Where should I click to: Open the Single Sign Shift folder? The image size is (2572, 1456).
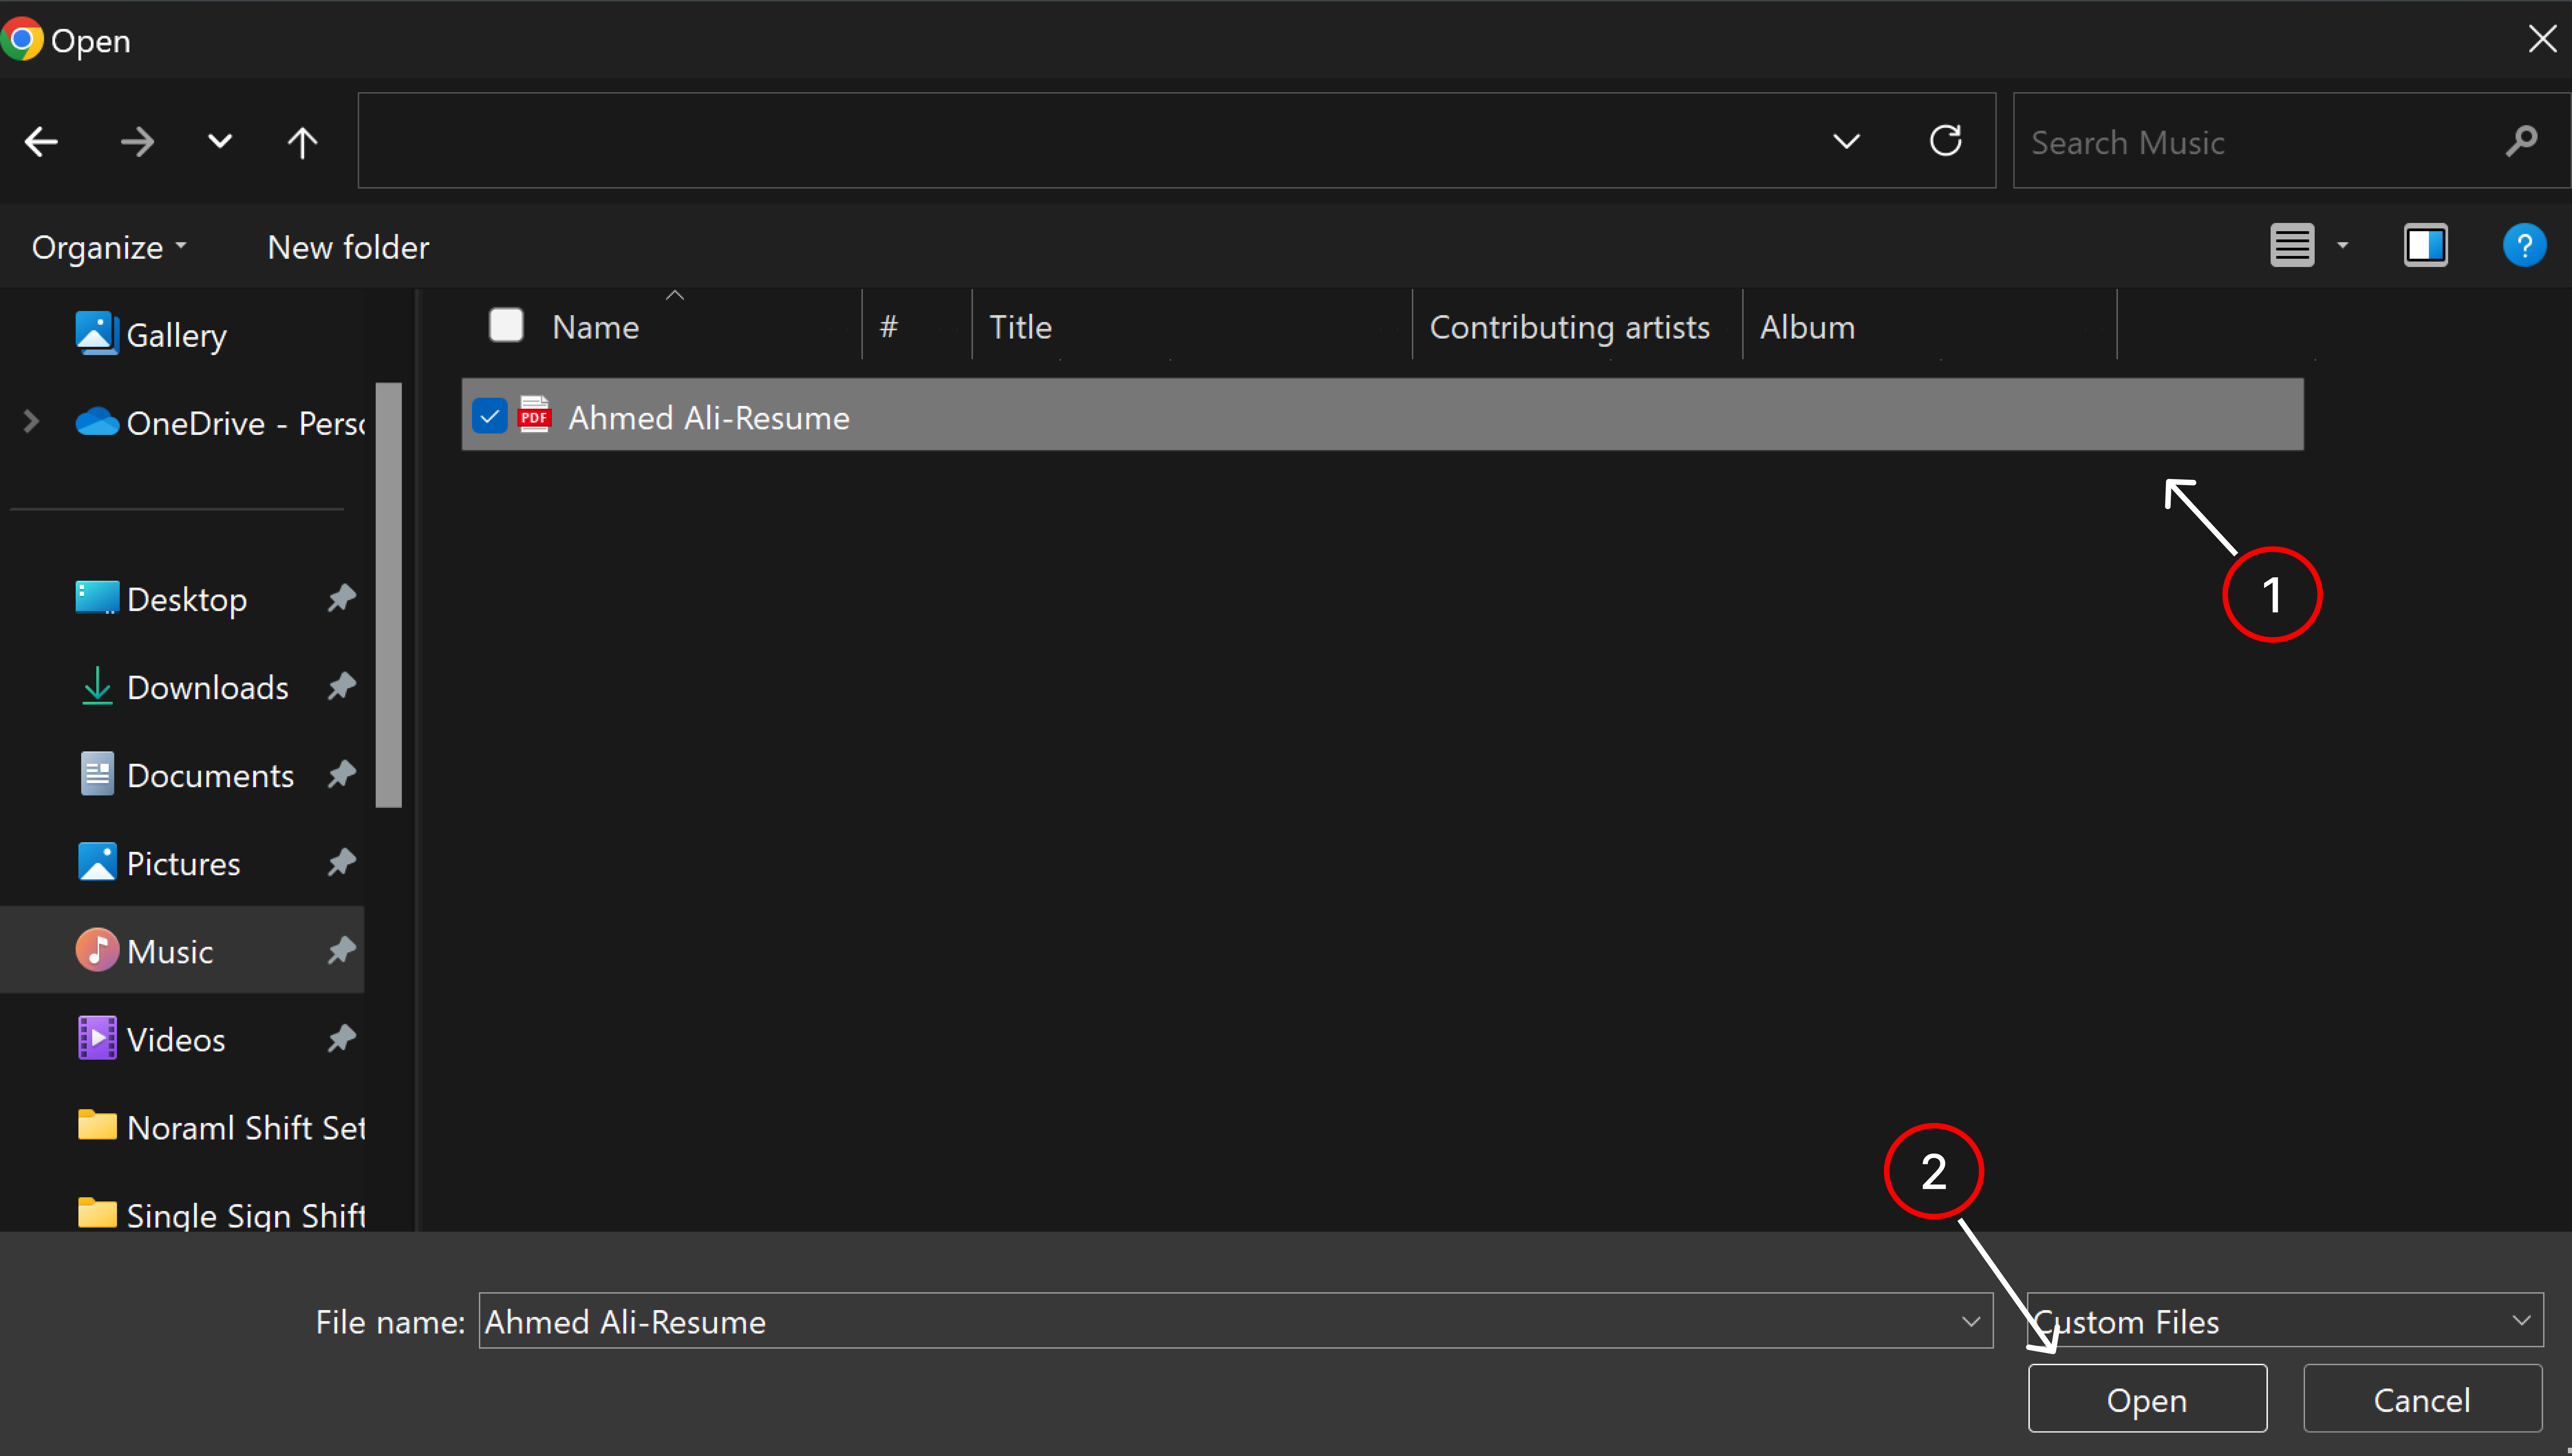[x=221, y=1214]
